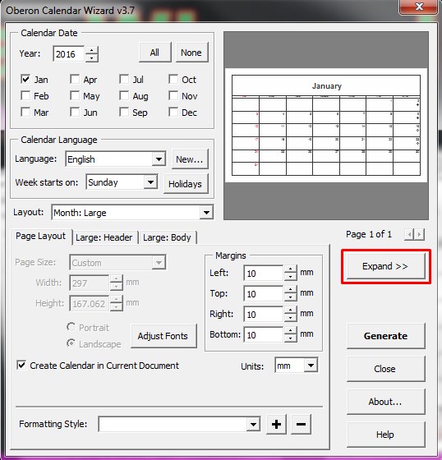
Task: Enable the Nov month checkbox
Action: [x=173, y=95]
